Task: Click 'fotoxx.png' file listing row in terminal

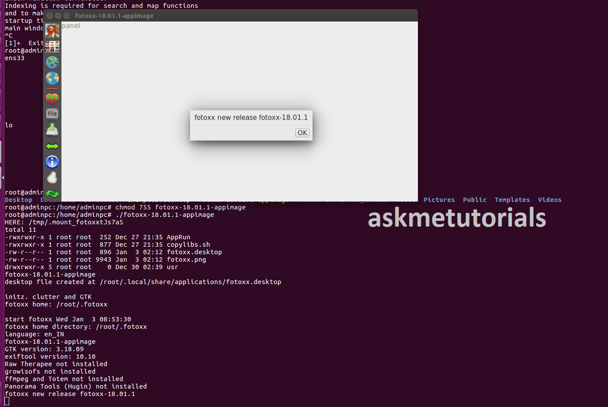Action: click(105, 259)
